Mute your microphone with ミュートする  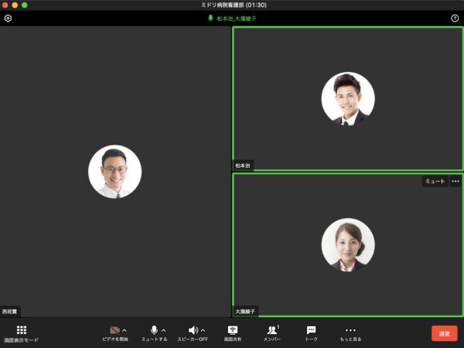pos(154,330)
